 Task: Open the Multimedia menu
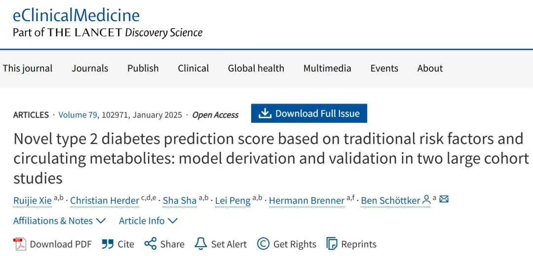coord(327,68)
